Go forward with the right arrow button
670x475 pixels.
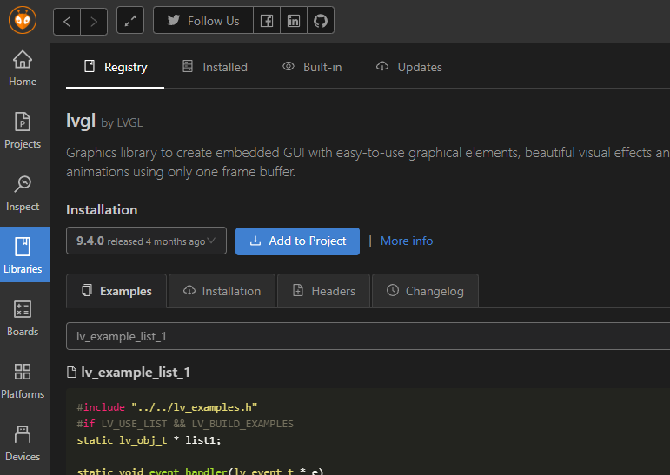pyautogui.click(x=94, y=21)
